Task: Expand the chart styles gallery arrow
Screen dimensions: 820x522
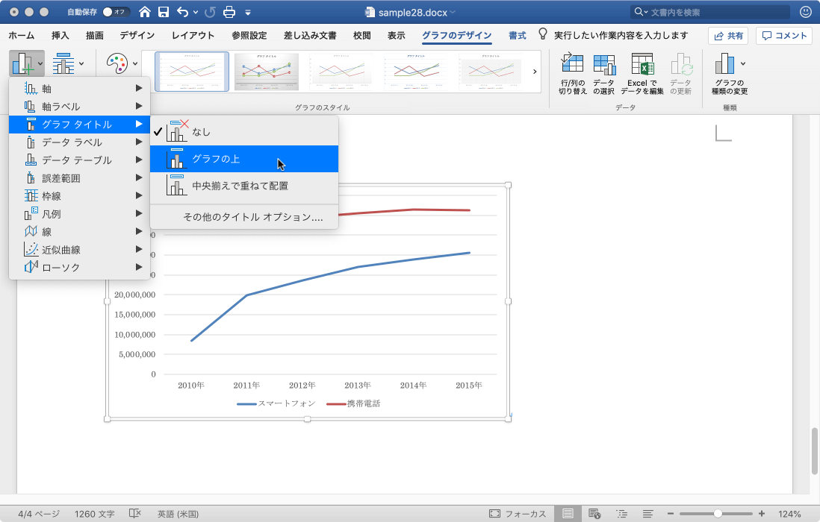Action: 535,72
